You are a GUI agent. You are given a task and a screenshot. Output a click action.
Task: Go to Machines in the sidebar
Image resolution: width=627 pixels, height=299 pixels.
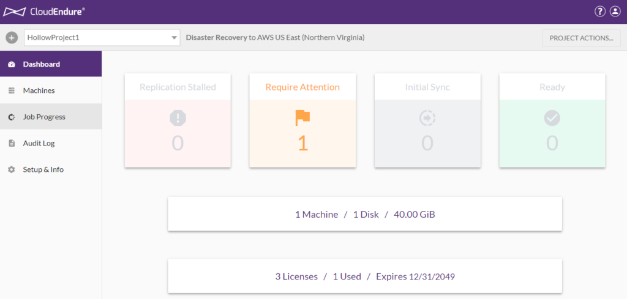[39, 90]
